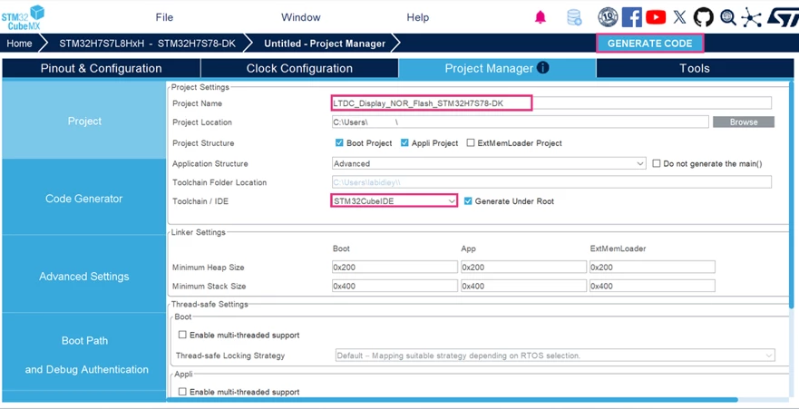The width and height of the screenshot is (799, 409).
Task: Open the Window menu
Action: point(300,17)
